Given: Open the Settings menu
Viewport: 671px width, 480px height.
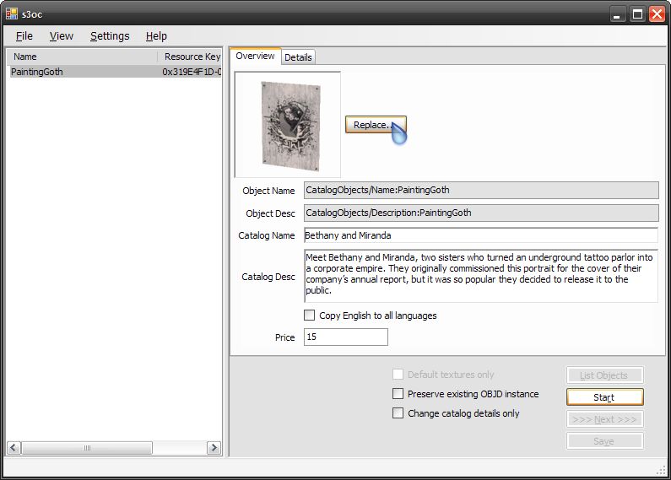Looking at the screenshot, I should 110,36.
